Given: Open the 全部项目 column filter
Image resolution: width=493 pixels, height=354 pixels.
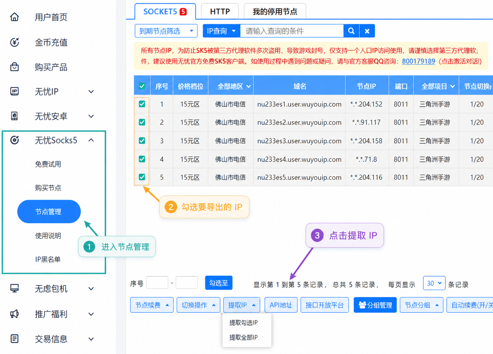Looking at the screenshot, I should 438,86.
